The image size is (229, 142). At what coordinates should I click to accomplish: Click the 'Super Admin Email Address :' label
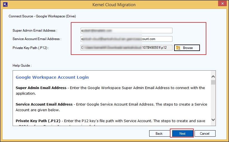pyautogui.click(x=35, y=31)
